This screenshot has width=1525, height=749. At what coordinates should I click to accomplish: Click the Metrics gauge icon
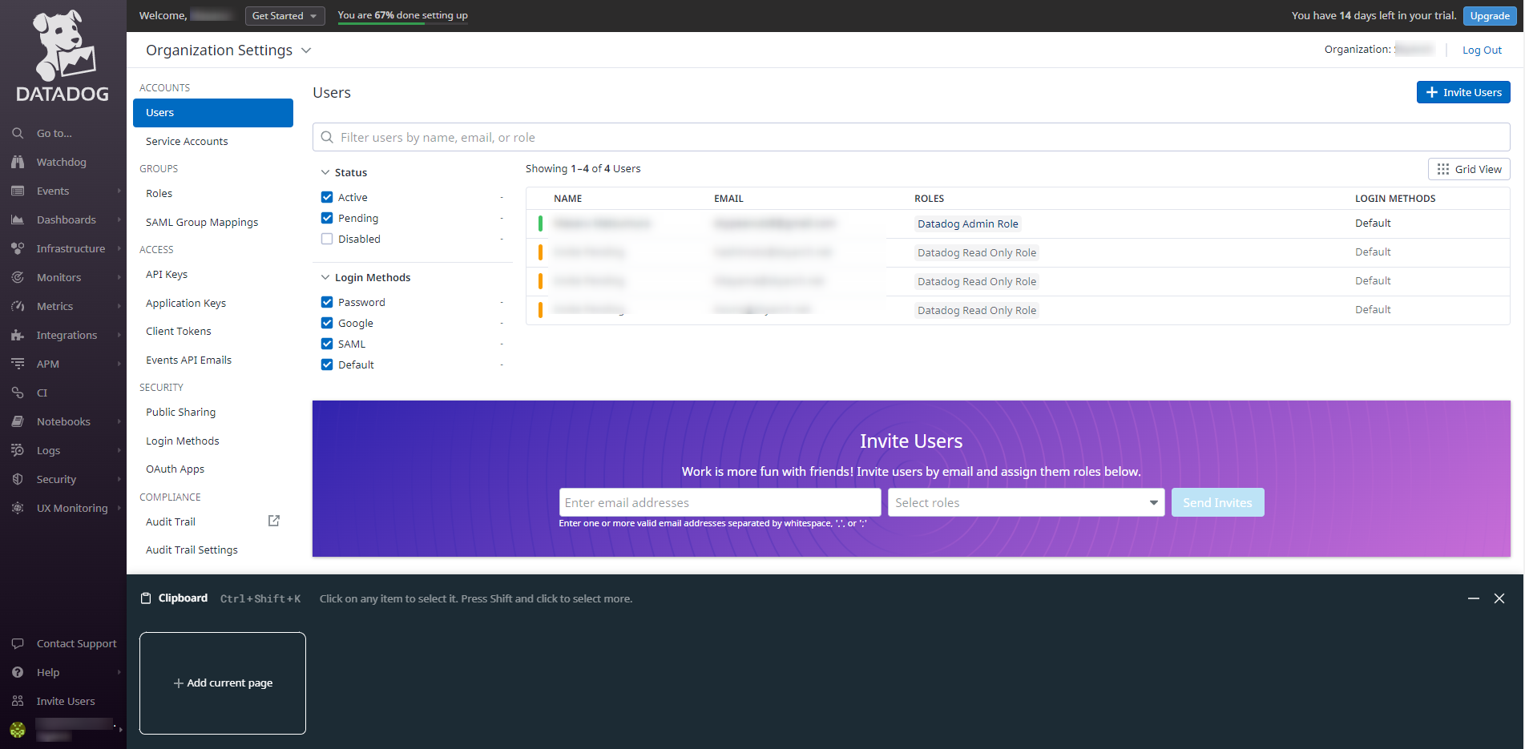pyautogui.click(x=18, y=306)
